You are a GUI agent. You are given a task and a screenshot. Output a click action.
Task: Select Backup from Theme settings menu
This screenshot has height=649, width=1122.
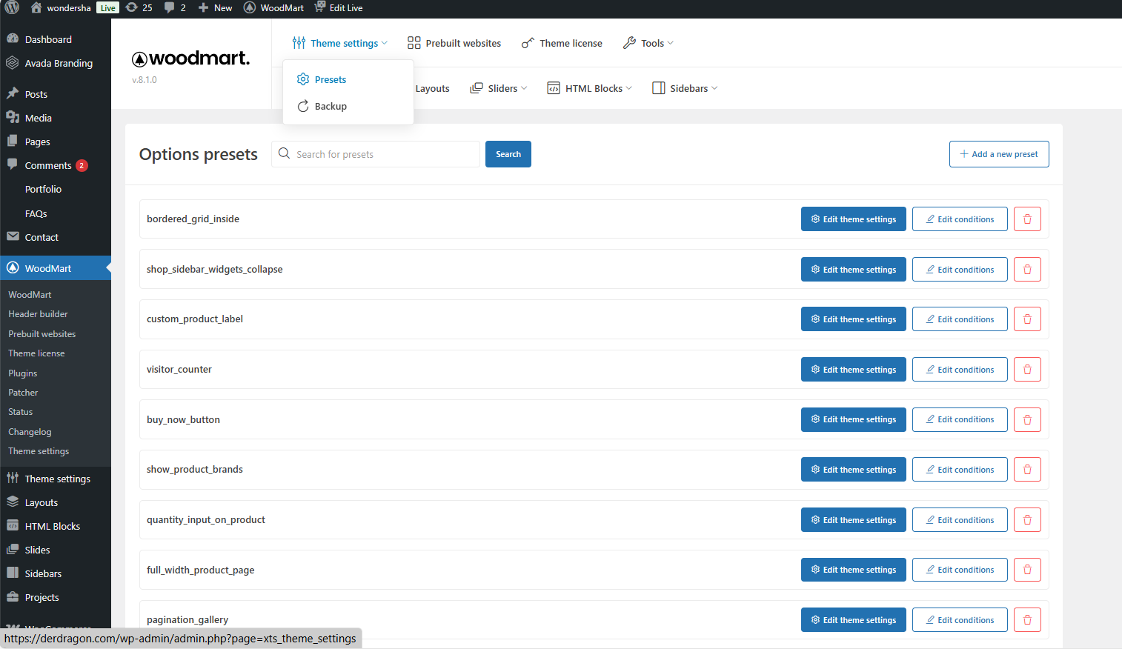tap(330, 107)
